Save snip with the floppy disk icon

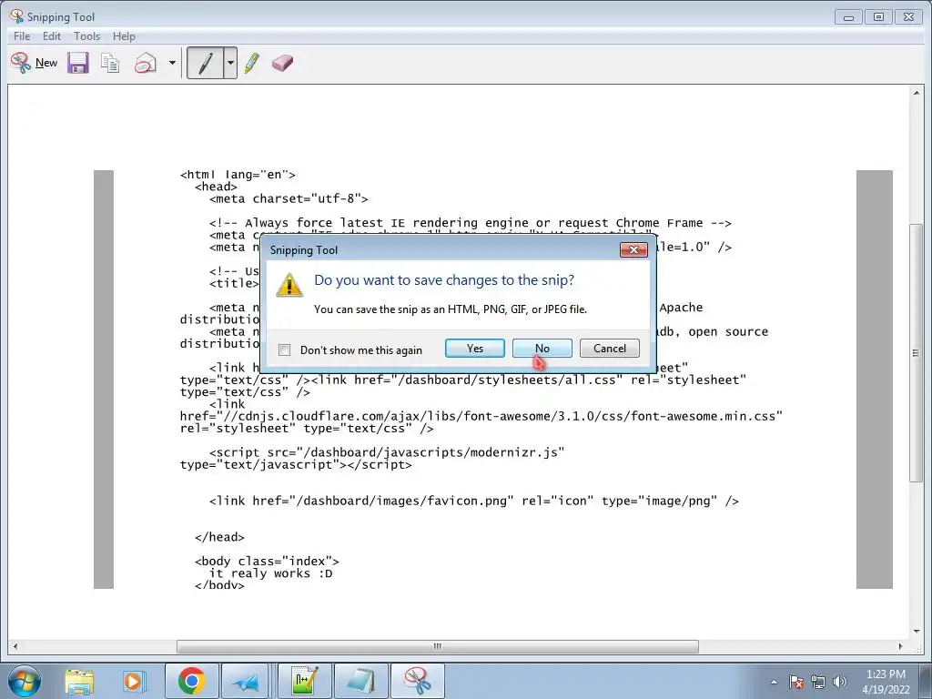(78, 63)
